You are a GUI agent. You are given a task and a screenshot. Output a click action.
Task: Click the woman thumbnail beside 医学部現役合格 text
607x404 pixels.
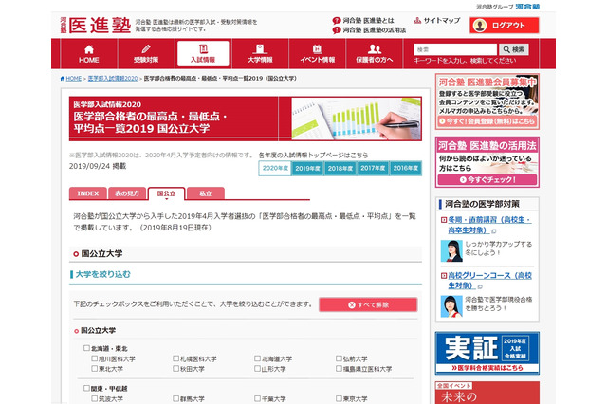451,306
